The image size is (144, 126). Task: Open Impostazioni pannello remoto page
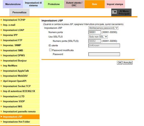[20, 112]
